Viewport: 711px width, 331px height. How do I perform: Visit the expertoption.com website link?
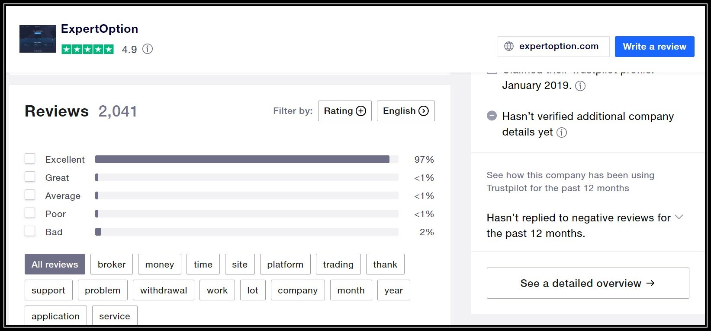pyautogui.click(x=553, y=47)
